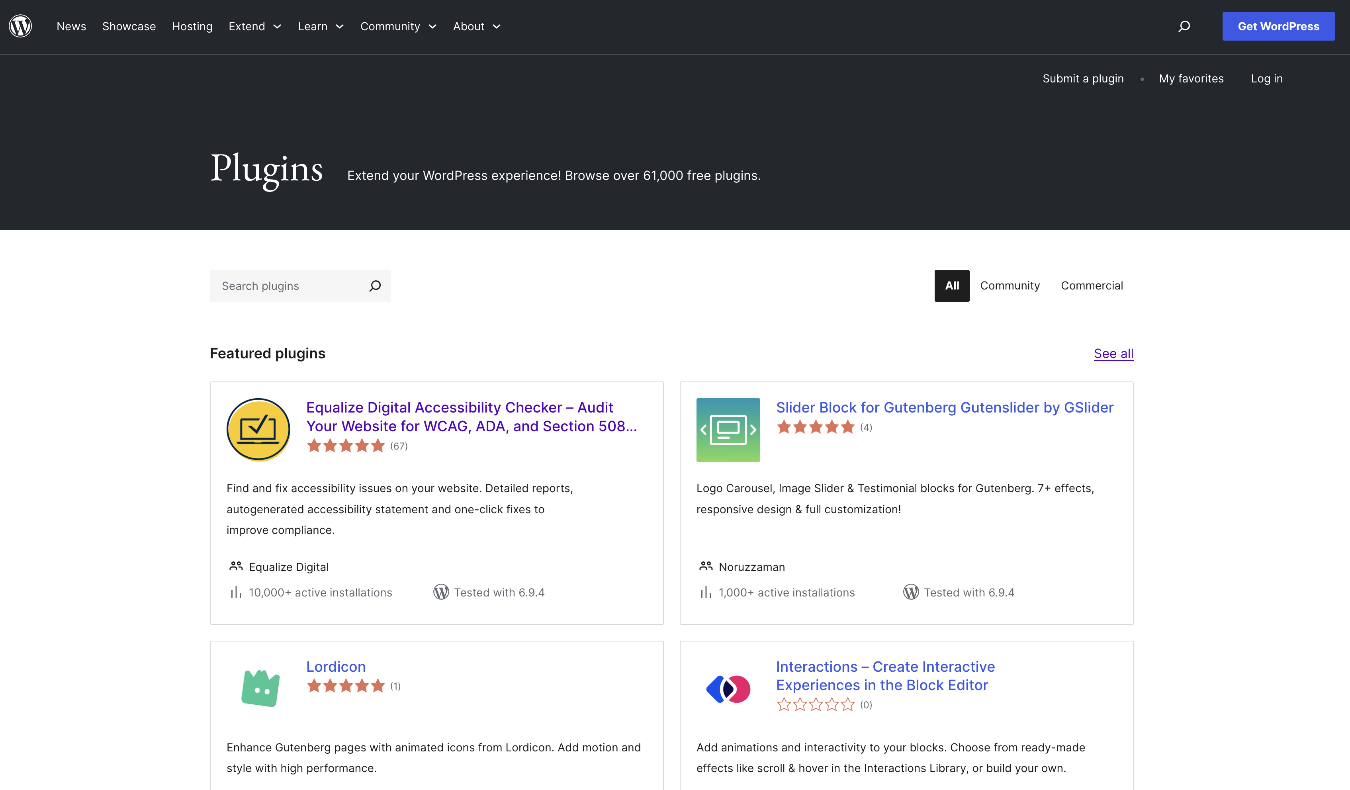Click the author icon beside Equalize Digital
Viewport: 1350px width, 790px height.
pyautogui.click(x=236, y=566)
